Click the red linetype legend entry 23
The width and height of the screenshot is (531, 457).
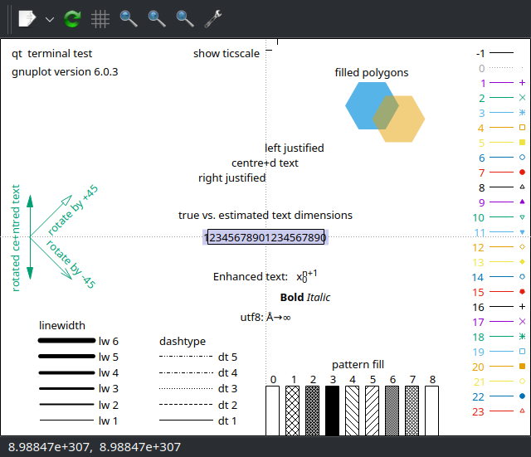499,411
